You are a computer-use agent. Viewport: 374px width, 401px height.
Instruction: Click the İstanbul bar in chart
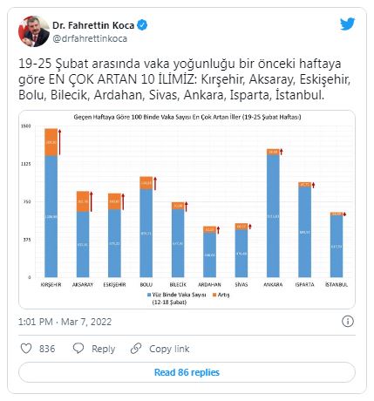337,245
